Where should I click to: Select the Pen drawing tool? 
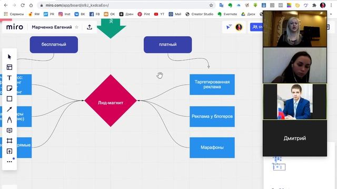[x=9, y=120]
